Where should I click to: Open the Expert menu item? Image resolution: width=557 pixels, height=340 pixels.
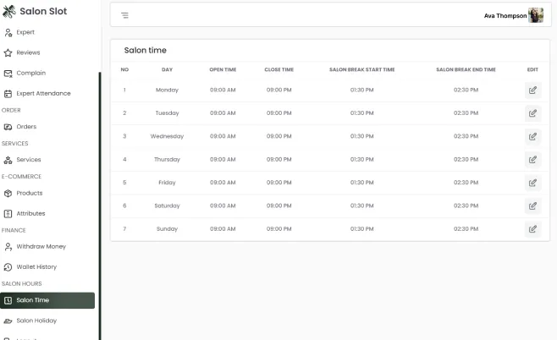pos(25,32)
